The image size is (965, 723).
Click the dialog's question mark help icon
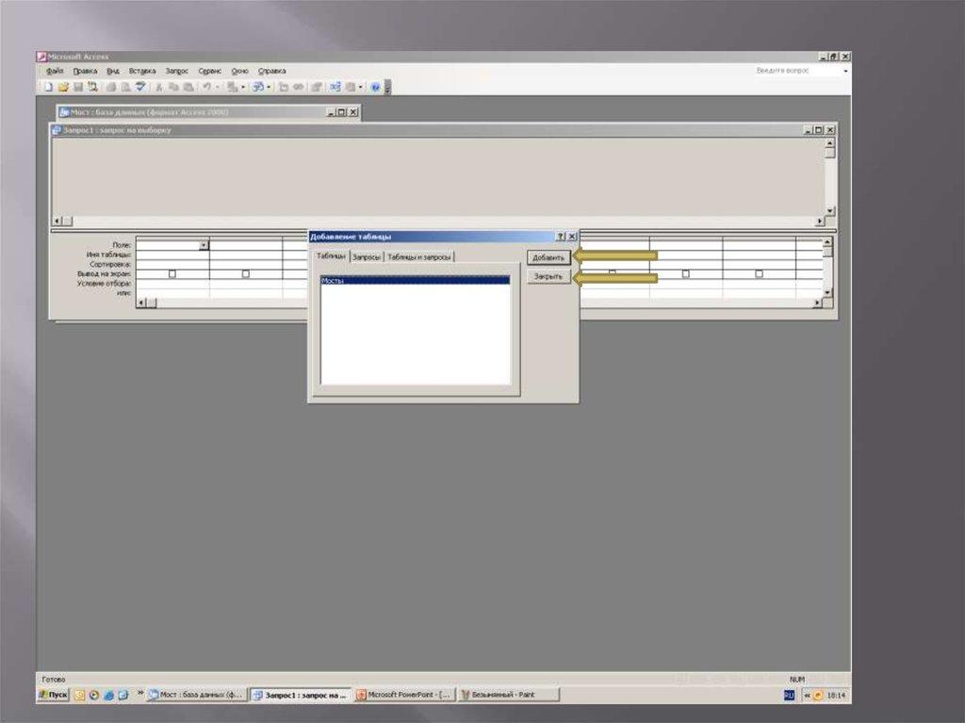560,237
